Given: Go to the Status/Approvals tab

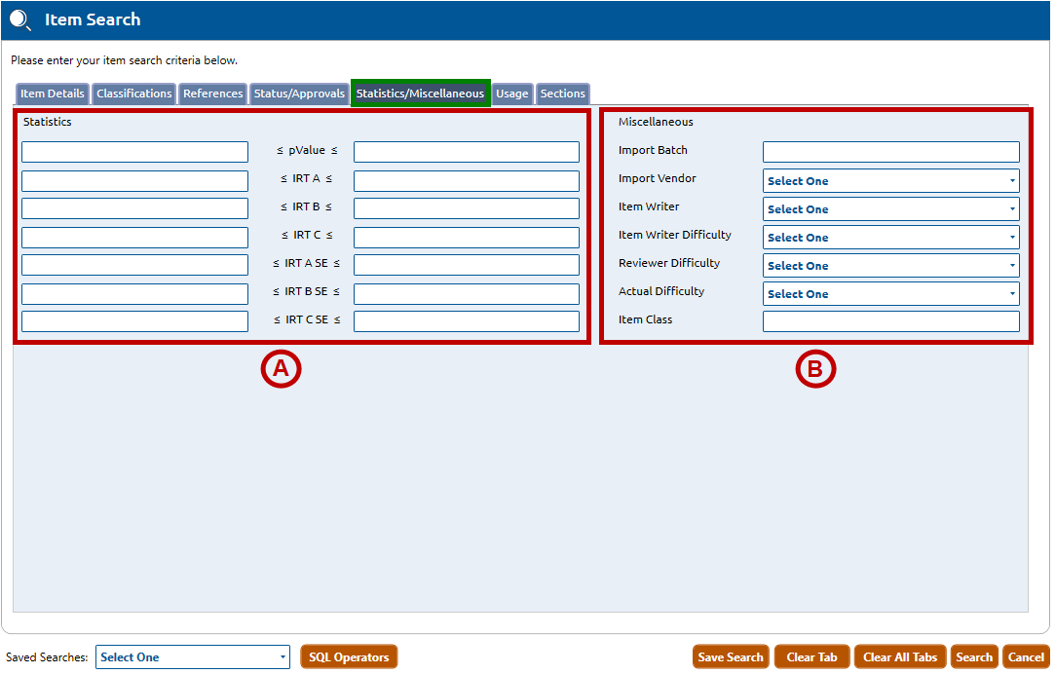Looking at the screenshot, I should pyautogui.click(x=299, y=94).
